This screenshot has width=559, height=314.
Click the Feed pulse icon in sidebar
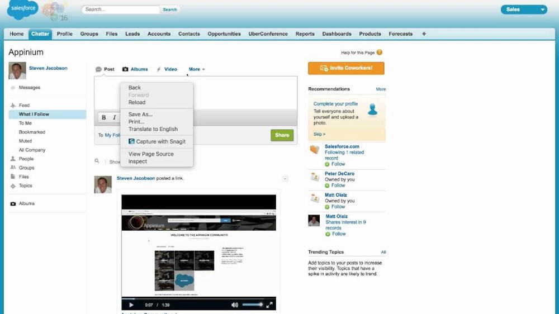pos(13,105)
